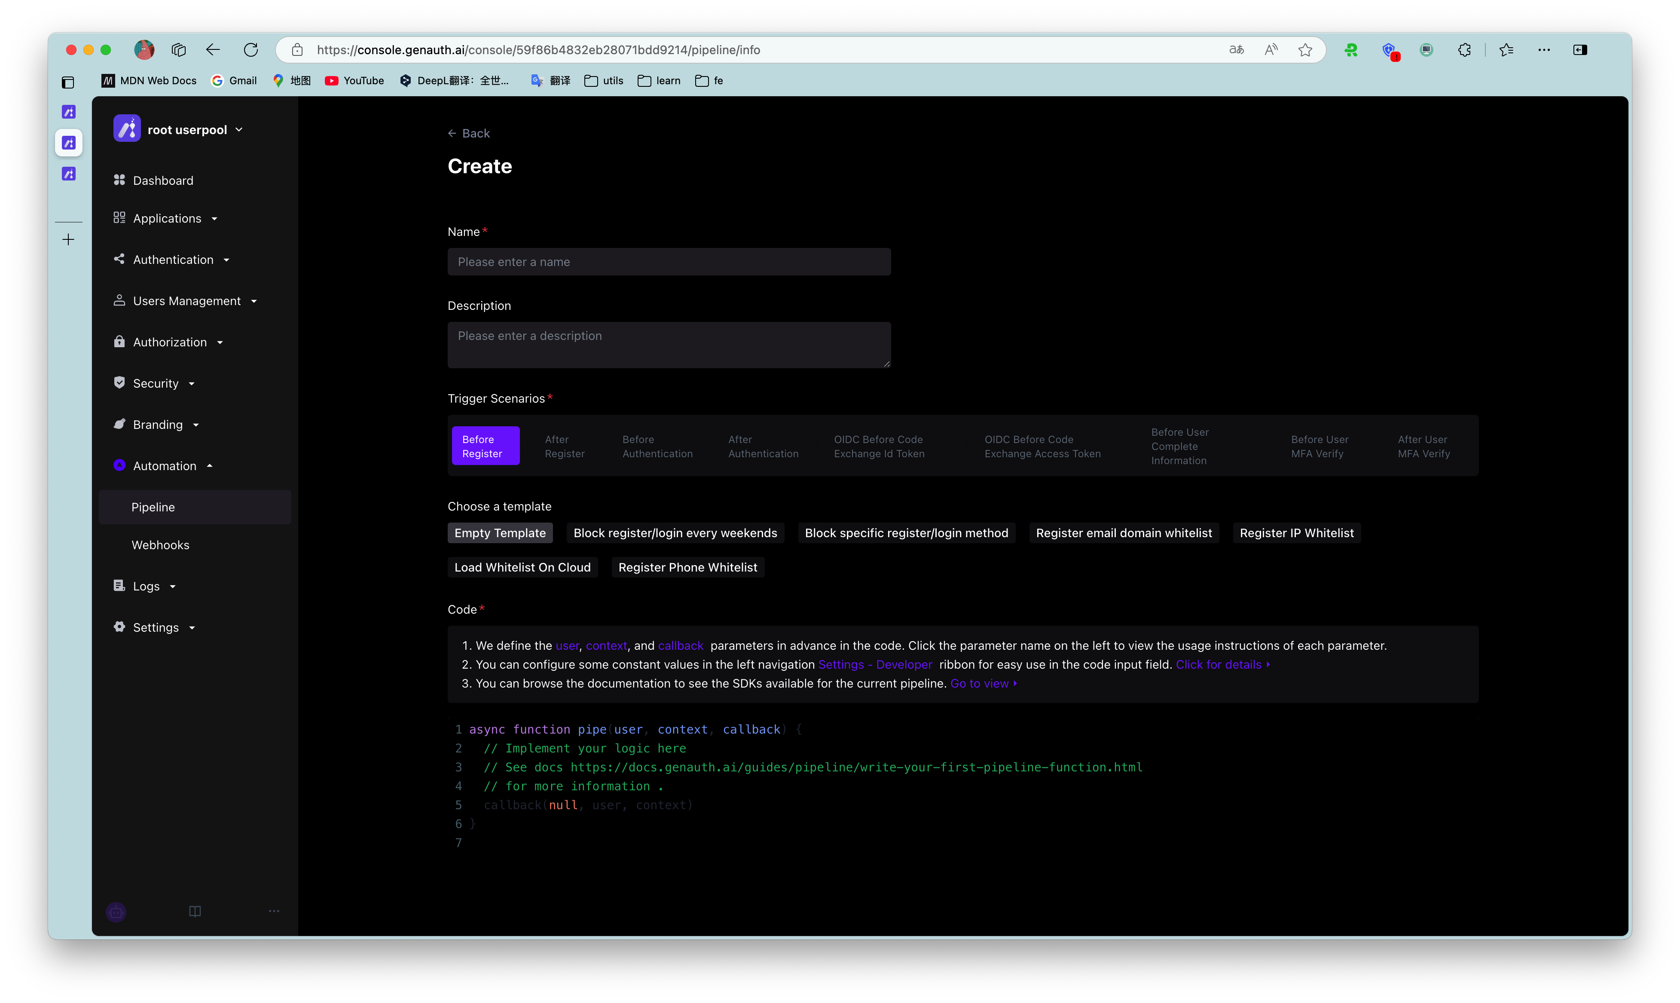Select the After Register trigger scenario

point(564,446)
